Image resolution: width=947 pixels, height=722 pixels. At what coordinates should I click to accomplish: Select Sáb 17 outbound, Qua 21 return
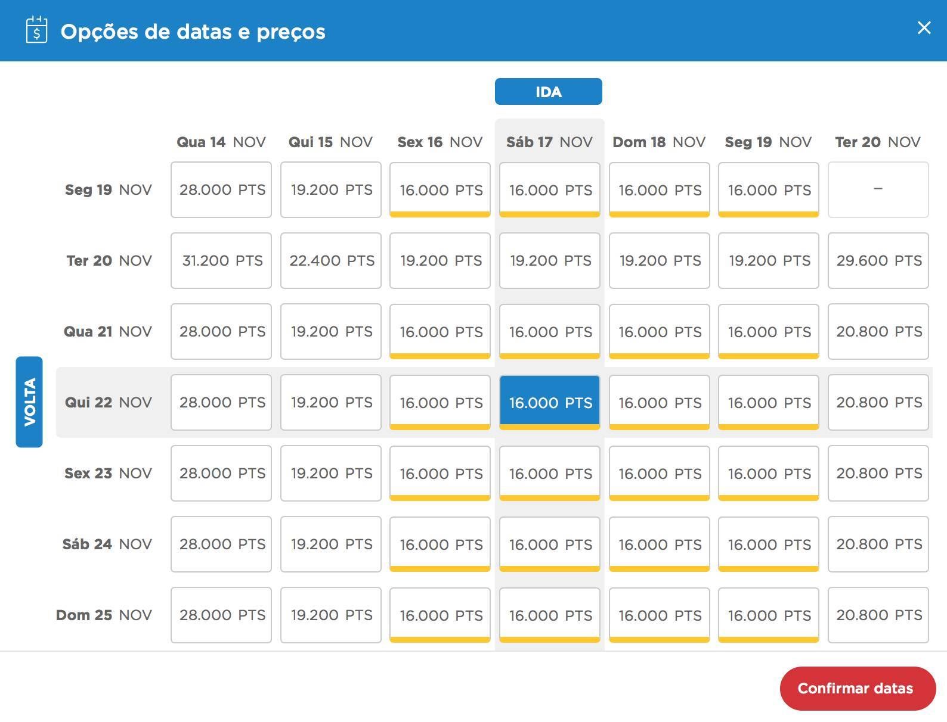(x=550, y=331)
